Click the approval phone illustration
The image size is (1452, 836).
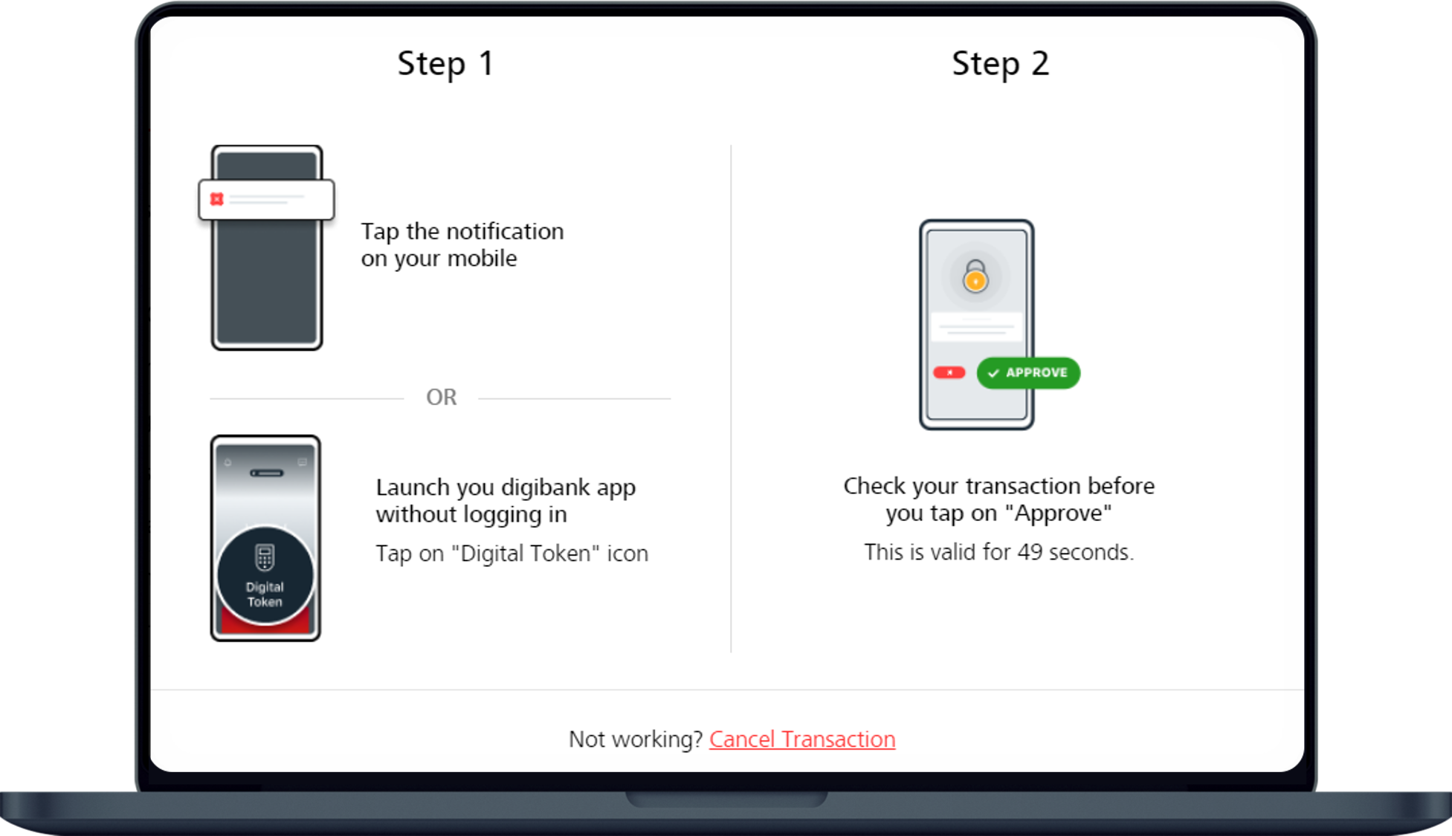click(x=976, y=324)
